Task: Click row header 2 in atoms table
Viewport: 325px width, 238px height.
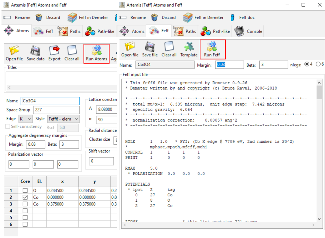Action: (11, 197)
